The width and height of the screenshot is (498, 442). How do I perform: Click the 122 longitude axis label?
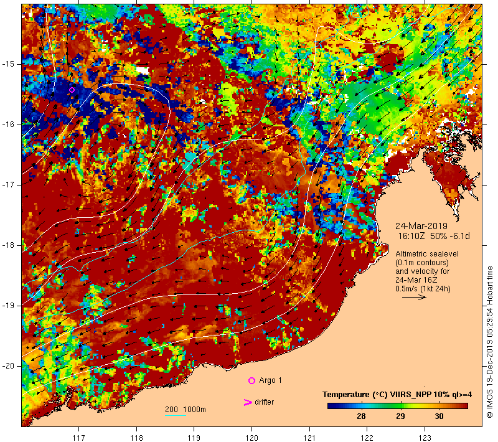(x=367, y=438)
